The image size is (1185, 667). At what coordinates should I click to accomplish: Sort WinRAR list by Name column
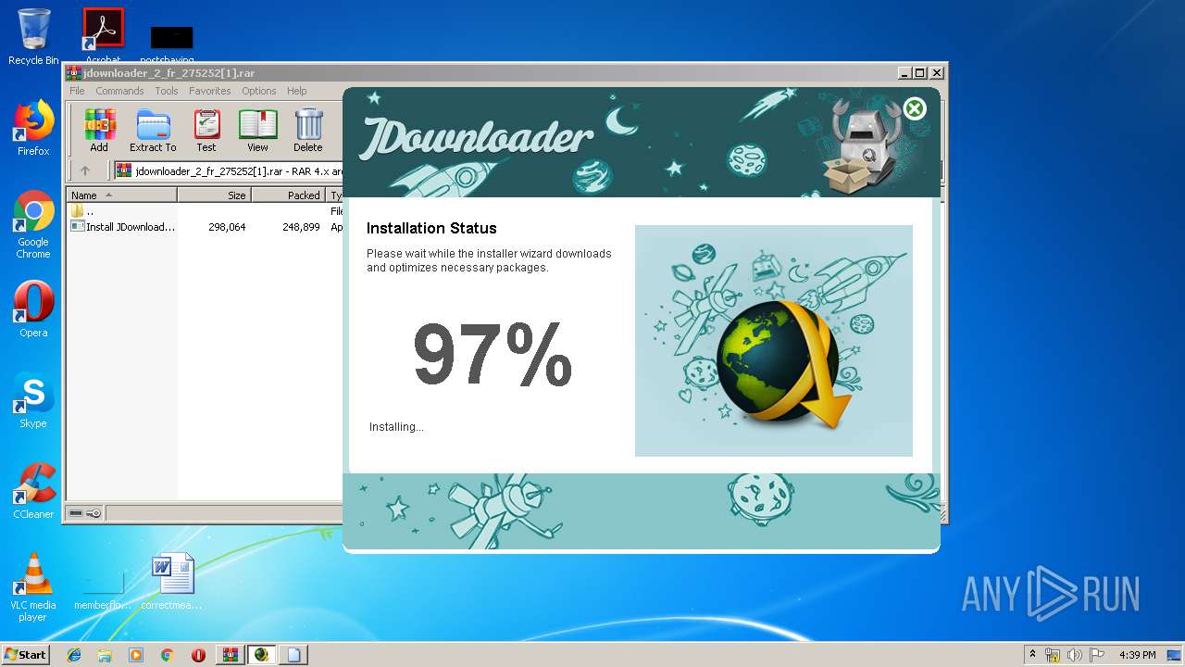pos(121,195)
